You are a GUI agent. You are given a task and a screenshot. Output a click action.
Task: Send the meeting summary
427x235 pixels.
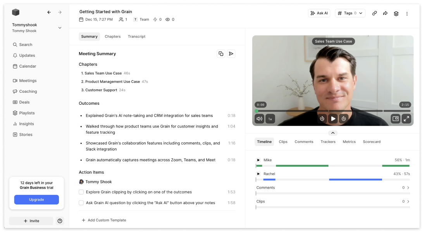231,54
